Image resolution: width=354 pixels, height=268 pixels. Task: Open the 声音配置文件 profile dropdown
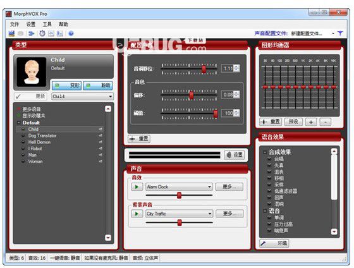pos(333,33)
